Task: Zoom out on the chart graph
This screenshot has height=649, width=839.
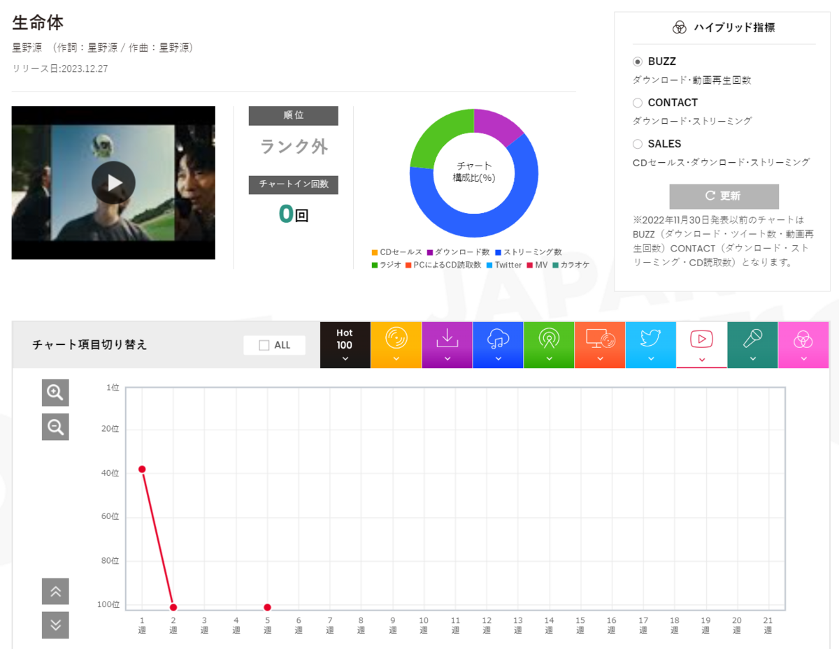Action: [x=55, y=426]
